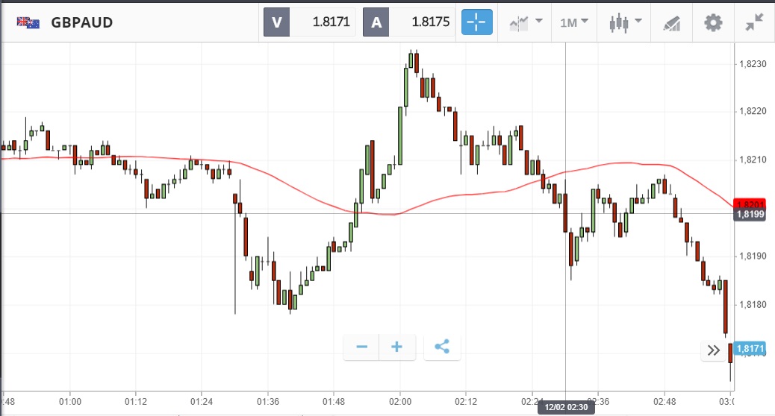Click the GBPAUD flag icon
Viewport: 775px width, 416px height.
28,22
